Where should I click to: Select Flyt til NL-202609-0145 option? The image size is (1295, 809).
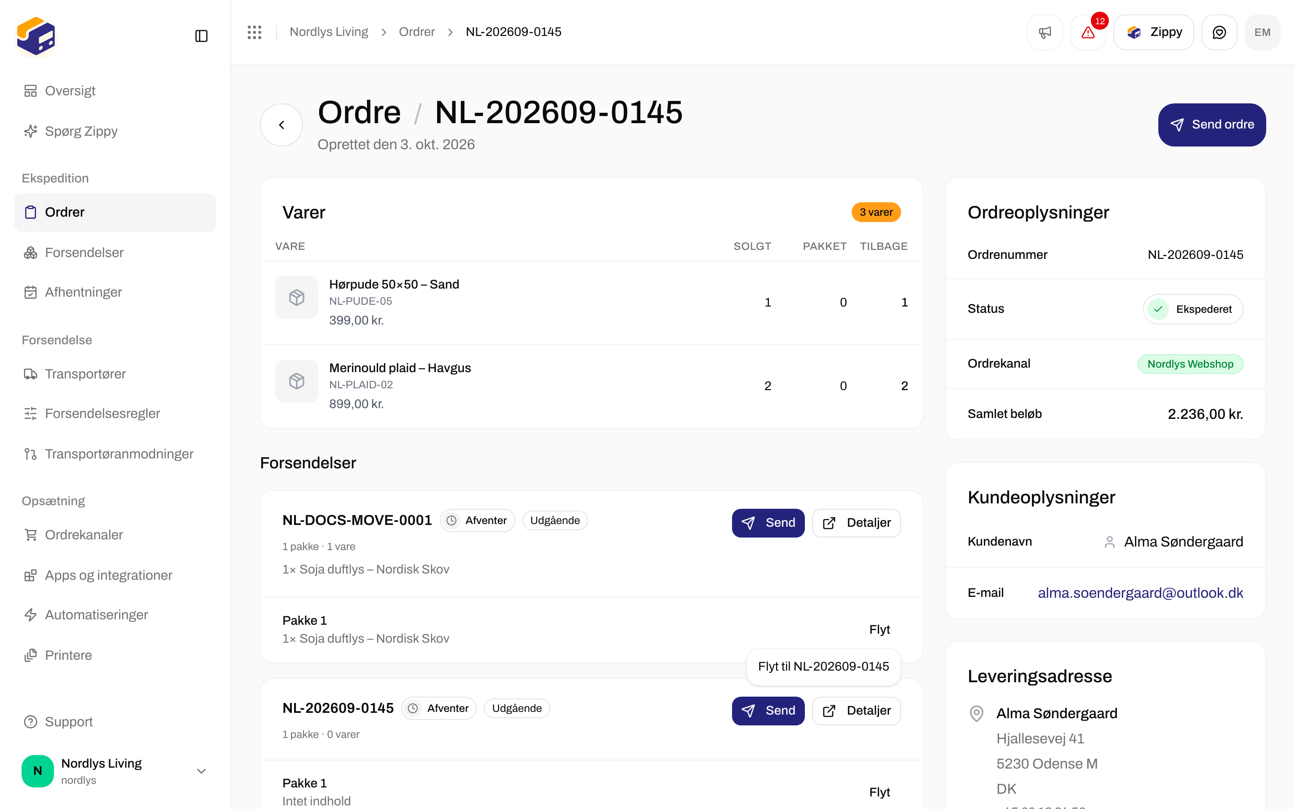823,666
